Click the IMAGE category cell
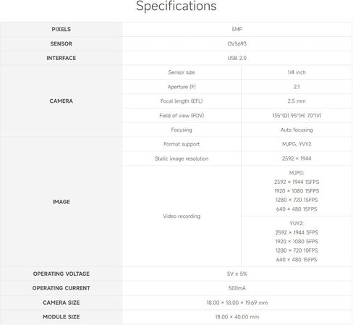 [61, 202]
